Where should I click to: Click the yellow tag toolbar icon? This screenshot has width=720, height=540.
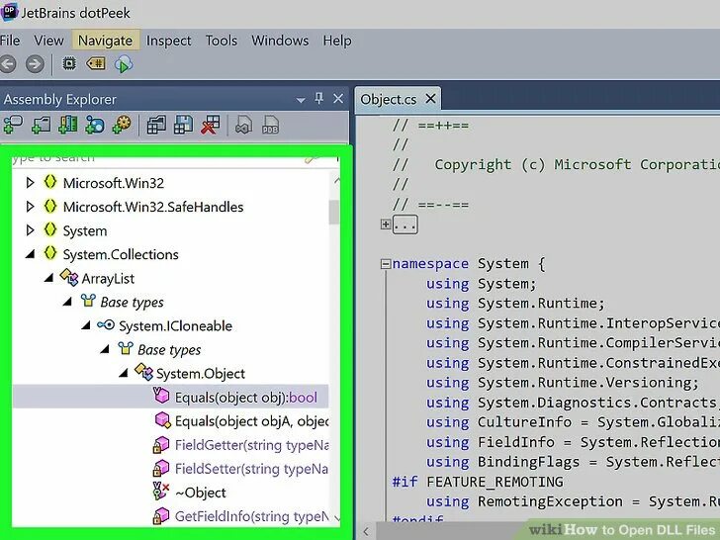(x=96, y=63)
